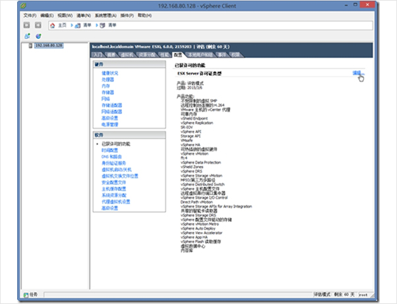The image size is (397, 304).
Task: Click the vSphere Data Protection feature line
Action: tap(200, 163)
